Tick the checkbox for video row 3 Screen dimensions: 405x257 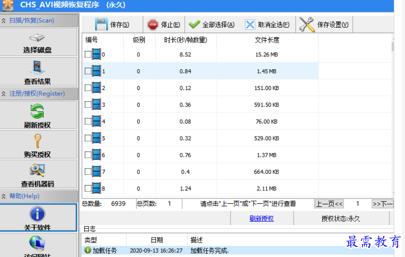tap(88, 105)
